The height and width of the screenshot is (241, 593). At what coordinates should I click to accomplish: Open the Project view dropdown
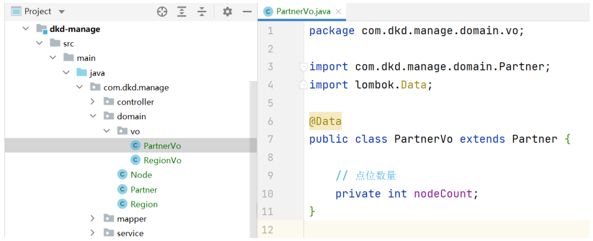coord(61,12)
